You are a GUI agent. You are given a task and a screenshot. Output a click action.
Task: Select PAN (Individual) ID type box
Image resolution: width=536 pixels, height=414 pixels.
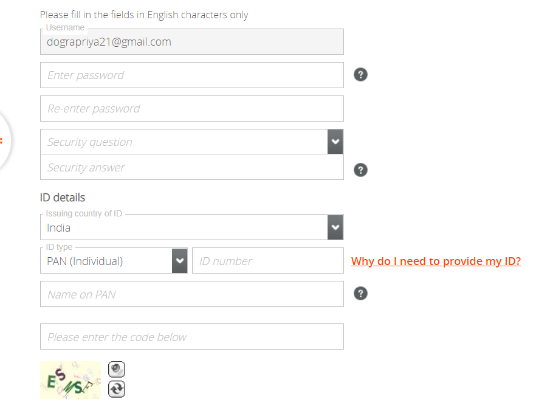tap(106, 261)
